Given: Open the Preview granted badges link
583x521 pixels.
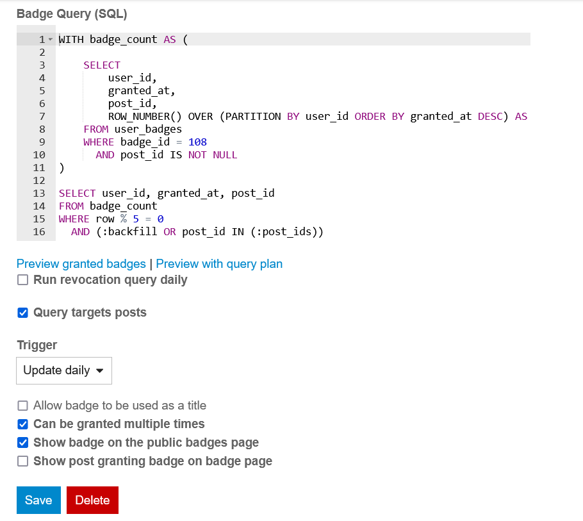Looking at the screenshot, I should click(x=81, y=263).
